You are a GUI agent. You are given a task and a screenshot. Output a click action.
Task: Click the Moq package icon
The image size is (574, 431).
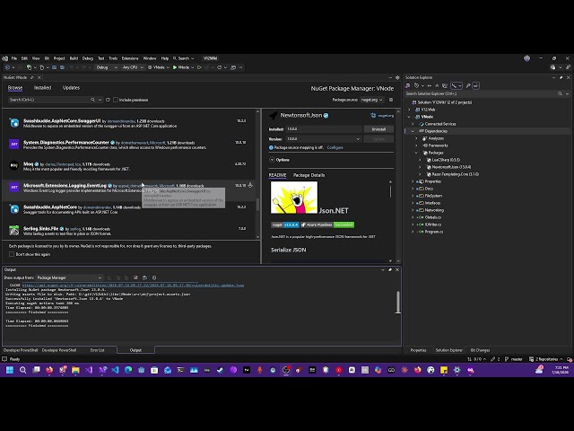pyautogui.click(x=14, y=165)
